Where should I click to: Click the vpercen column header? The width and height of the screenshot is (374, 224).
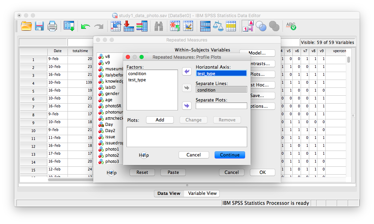tap(336, 51)
